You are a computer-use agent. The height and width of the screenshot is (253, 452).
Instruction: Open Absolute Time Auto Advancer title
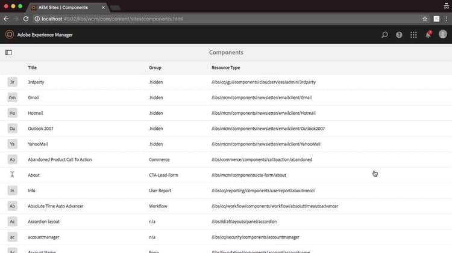55,206
